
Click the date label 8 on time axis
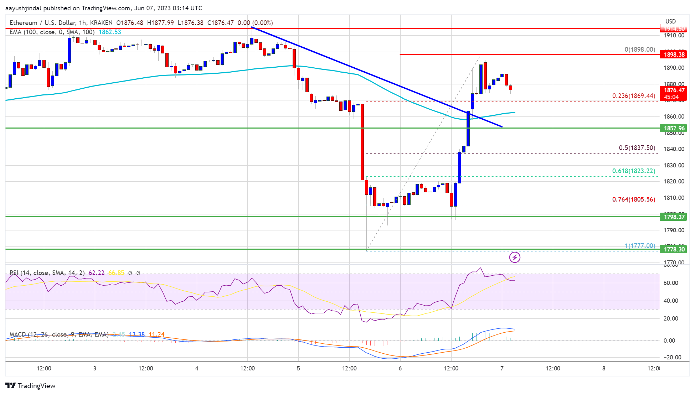[x=604, y=368]
